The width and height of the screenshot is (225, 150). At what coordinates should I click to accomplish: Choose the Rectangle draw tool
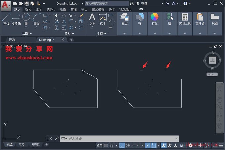[x=45, y=15]
